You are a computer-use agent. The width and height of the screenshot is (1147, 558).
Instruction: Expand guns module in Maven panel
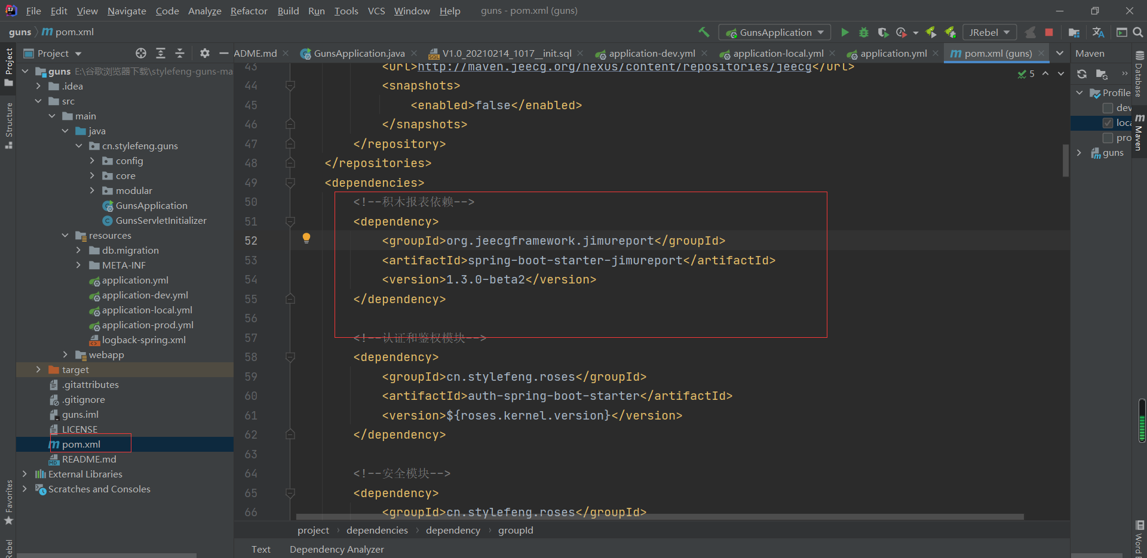coord(1079,153)
